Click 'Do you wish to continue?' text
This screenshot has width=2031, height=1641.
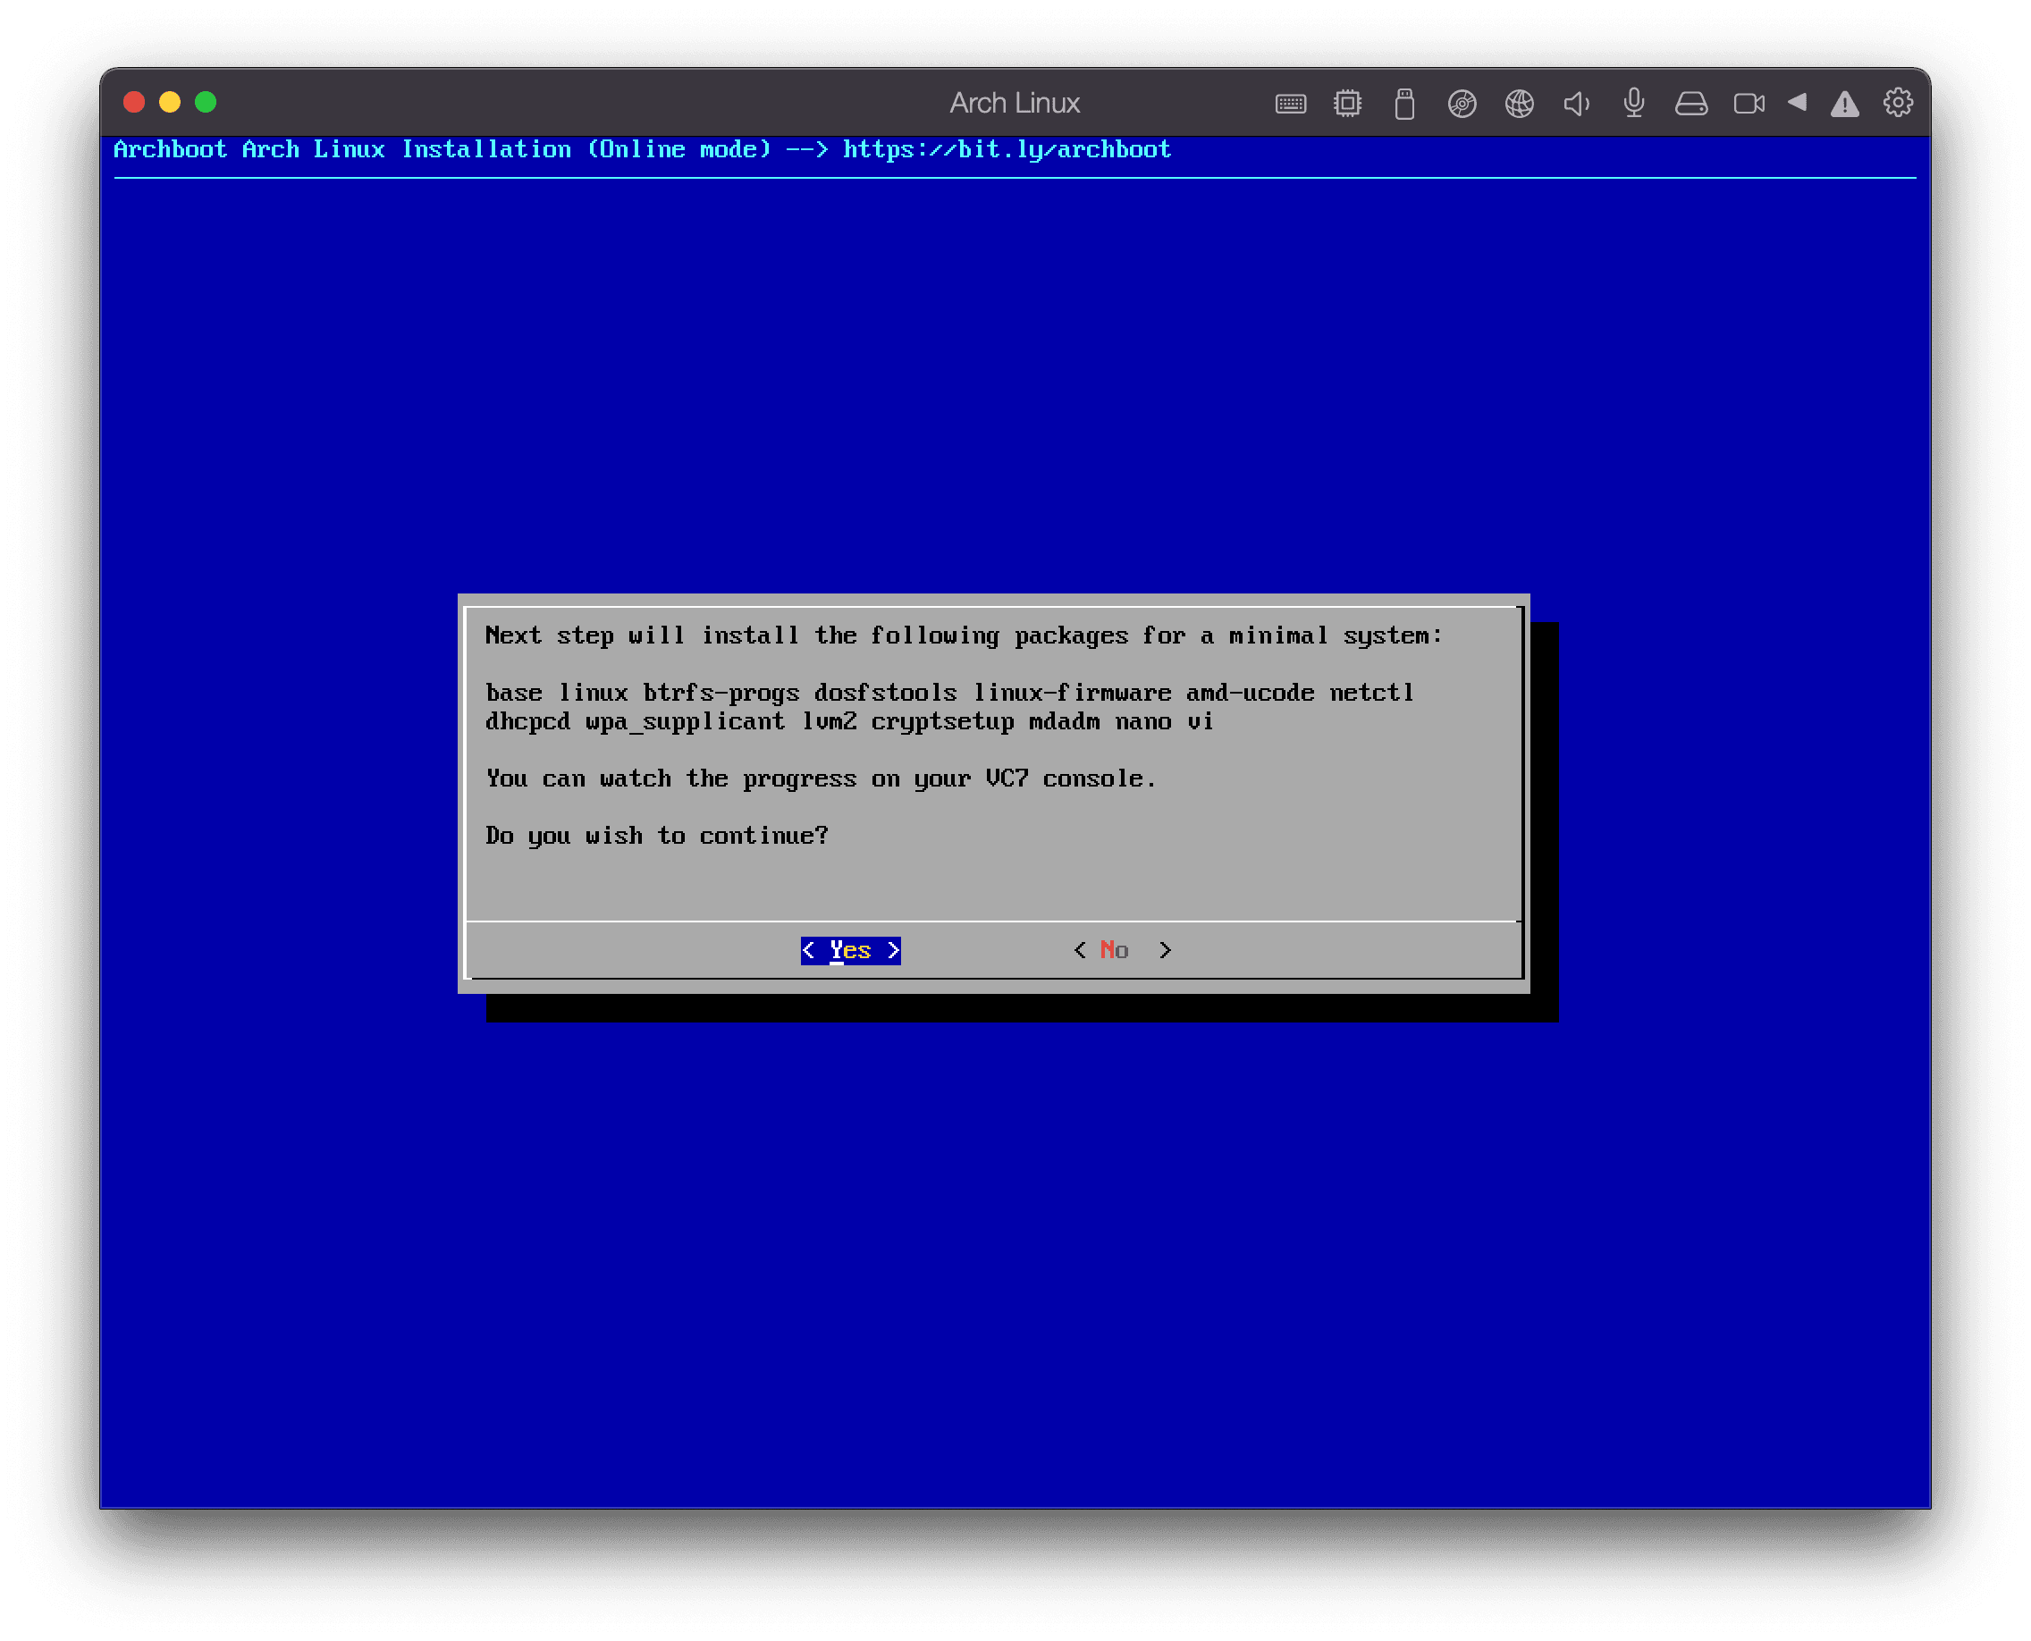point(656,836)
